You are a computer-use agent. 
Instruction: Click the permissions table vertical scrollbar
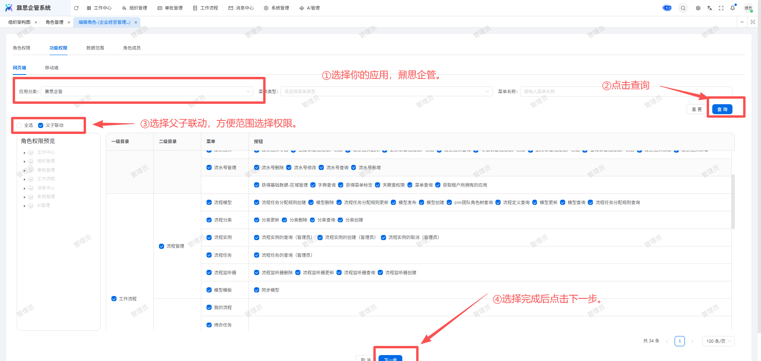click(733, 201)
